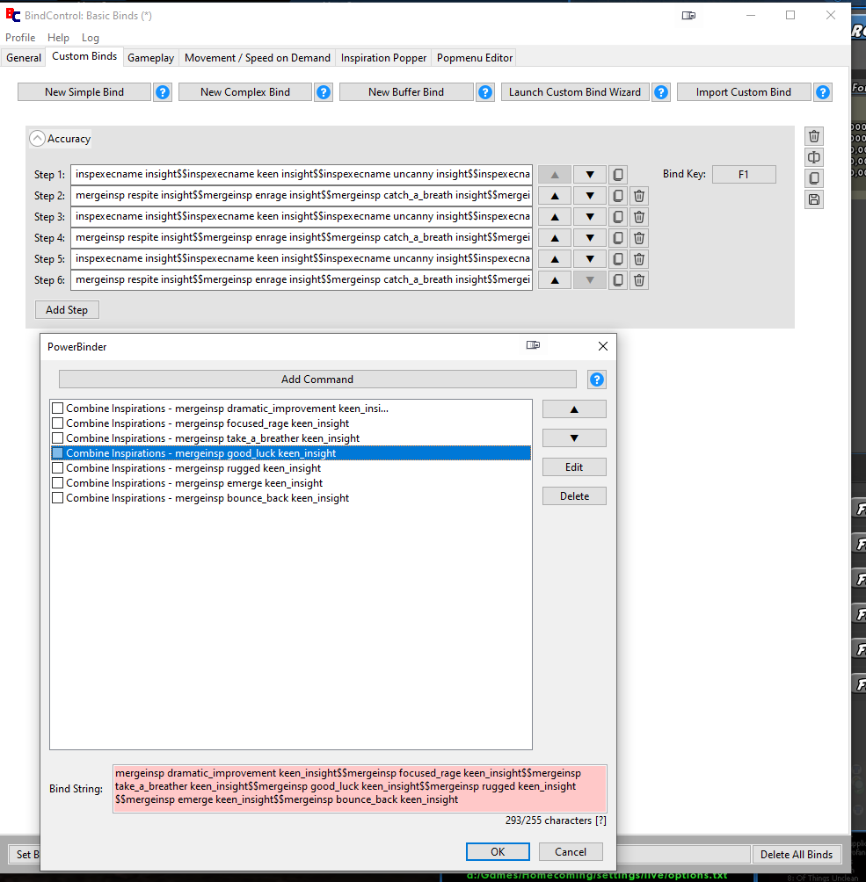Click OK in the PowerBinder dialog
This screenshot has height=882, width=866.
point(498,851)
